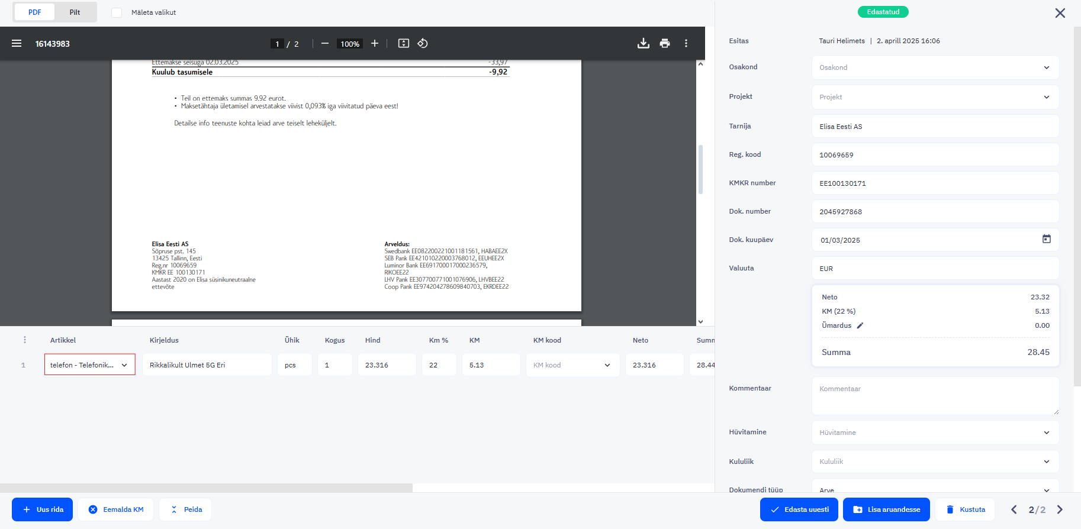Click the Kommentaar text area
The height and width of the screenshot is (529, 1081).
point(935,396)
